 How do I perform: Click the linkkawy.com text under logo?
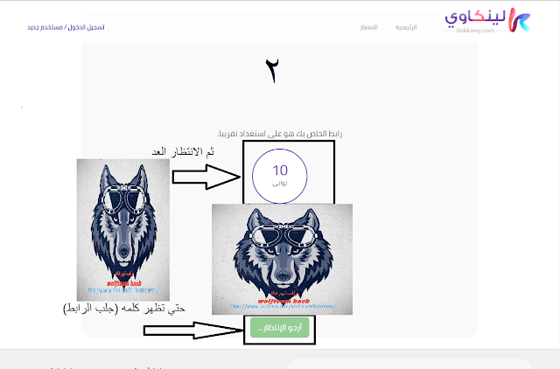475,31
